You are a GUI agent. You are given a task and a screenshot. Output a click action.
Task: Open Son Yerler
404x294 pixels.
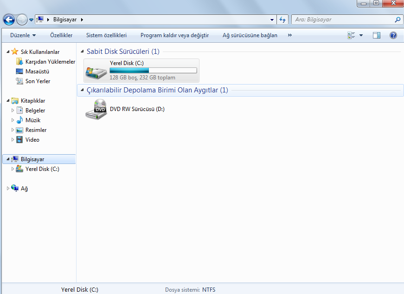(x=38, y=81)
